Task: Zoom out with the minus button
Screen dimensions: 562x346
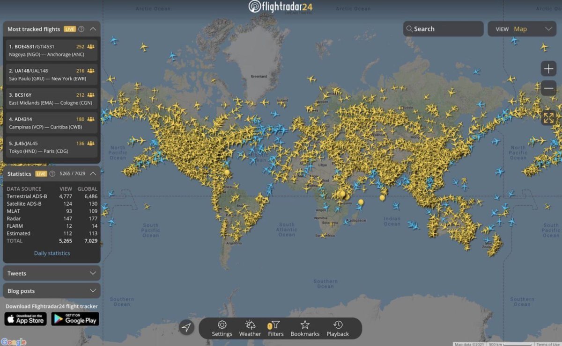Action: pos(548,88)
